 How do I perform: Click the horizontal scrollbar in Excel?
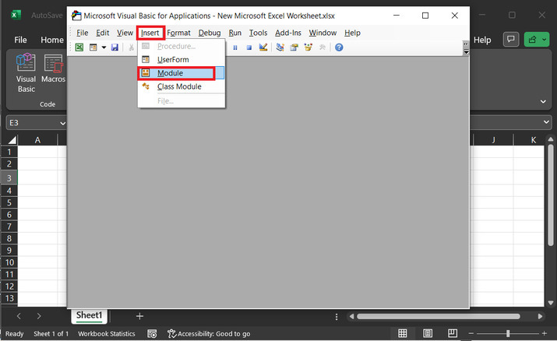(x=439, y=316)
